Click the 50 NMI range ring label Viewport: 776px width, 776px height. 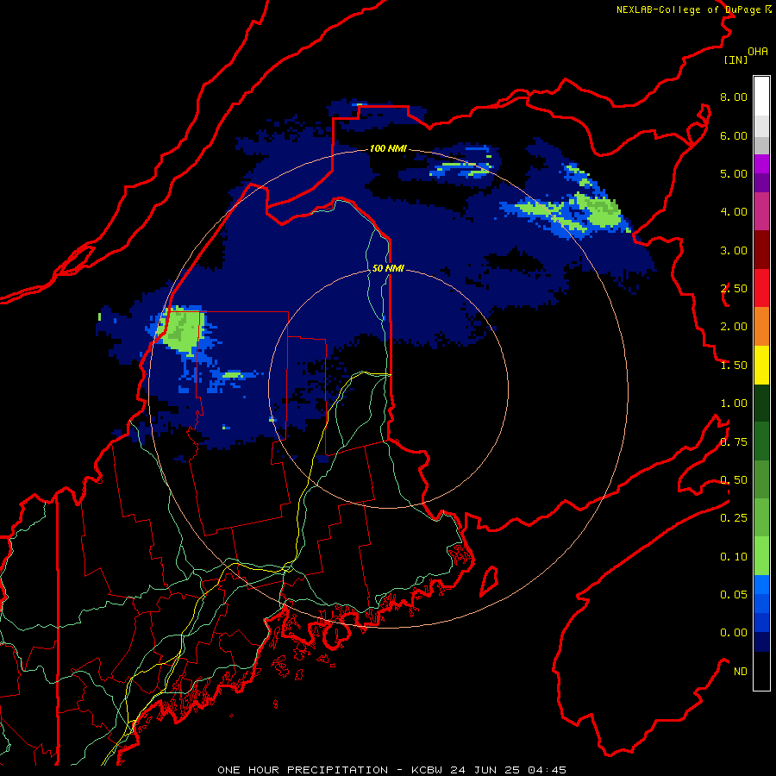[388, 268]
